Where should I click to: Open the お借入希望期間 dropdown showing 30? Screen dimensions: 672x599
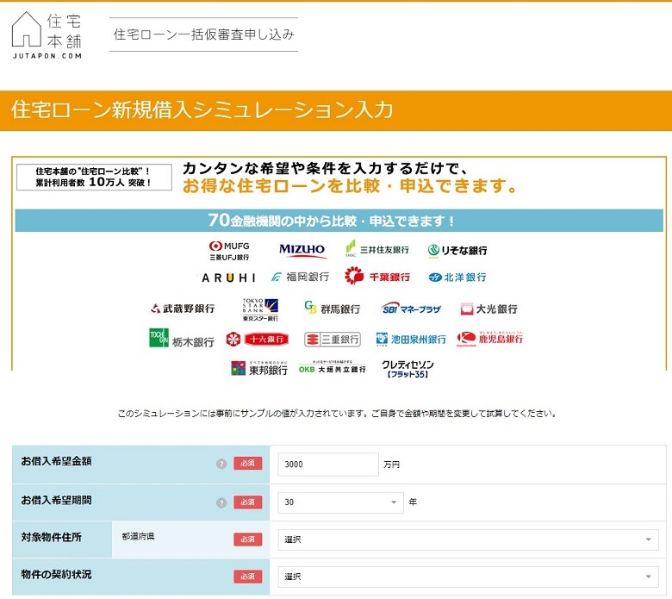click(340, 502)
